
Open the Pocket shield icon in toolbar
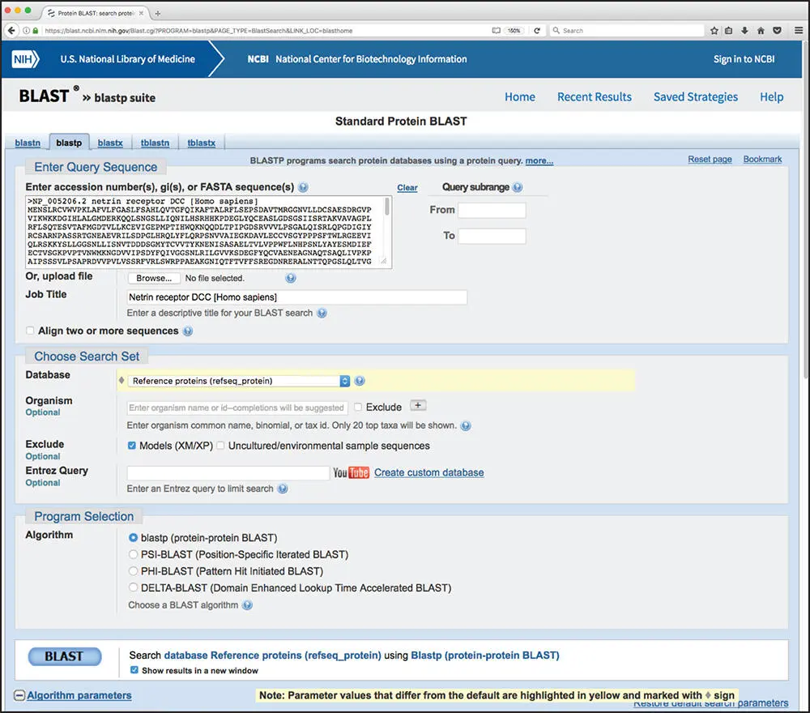[x=777, y=31]
